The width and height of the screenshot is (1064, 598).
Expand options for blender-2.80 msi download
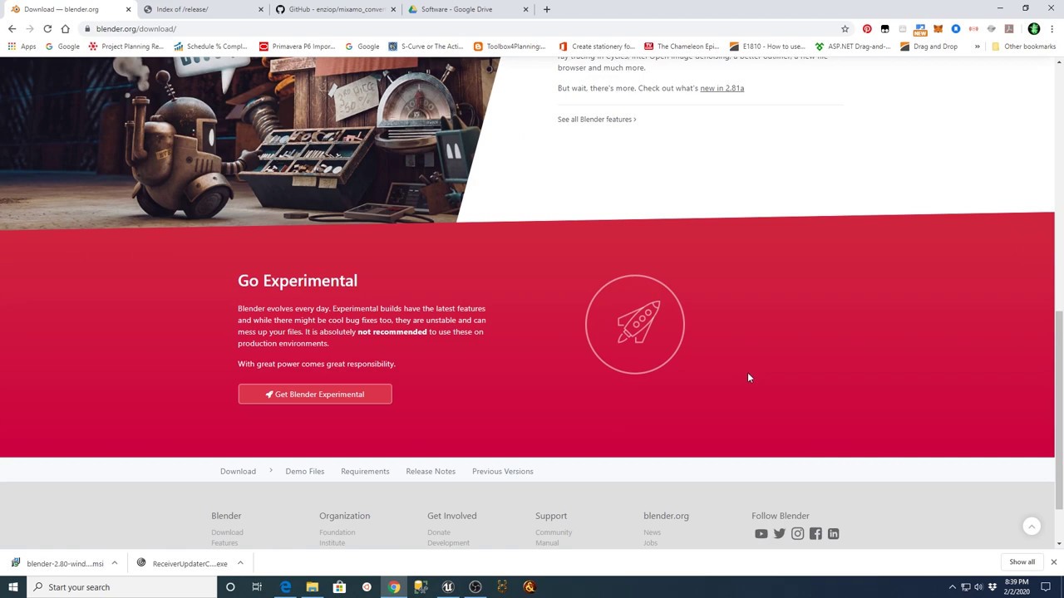tap(114, 563)
